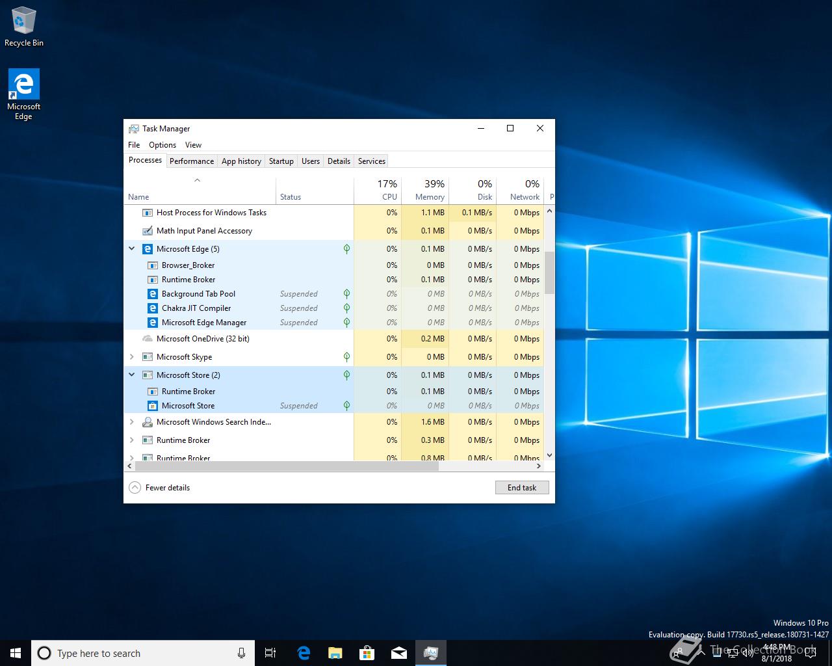Switch to the Services tab

pyautogui.click(x=372, y=161)
